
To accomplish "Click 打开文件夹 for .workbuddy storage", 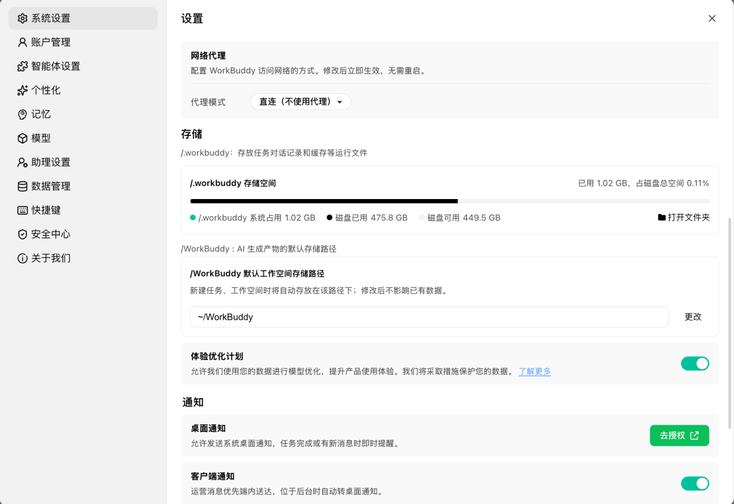I will (684, 217).
